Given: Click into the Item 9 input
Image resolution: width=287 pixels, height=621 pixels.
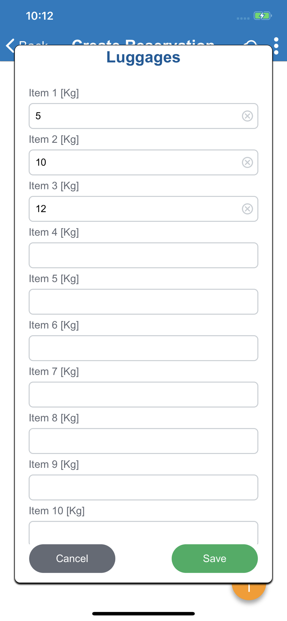Looking at the screenshot, I should tap(143, 487).
